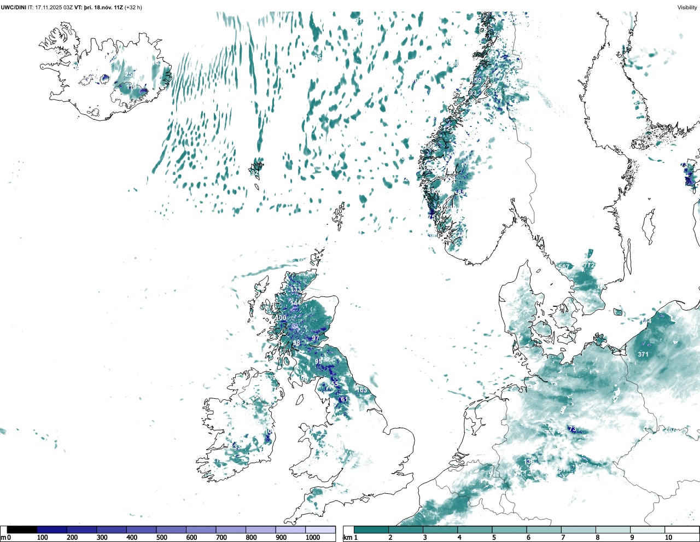Click the '95' value in southern Scotland
Image resolution: width=700 pixels, height=542 pixels.
(x=318, y=362)
